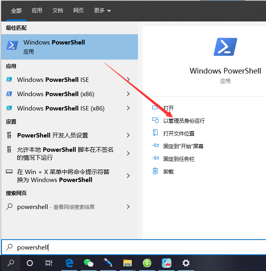Click the pin icon for 固定到任务栏
266x271 pixels.
click(155, 158)
